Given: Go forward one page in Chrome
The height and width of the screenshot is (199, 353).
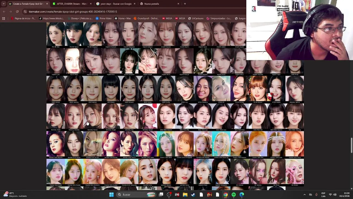Looking at the screenshot, I should click(x=10, y=12).
